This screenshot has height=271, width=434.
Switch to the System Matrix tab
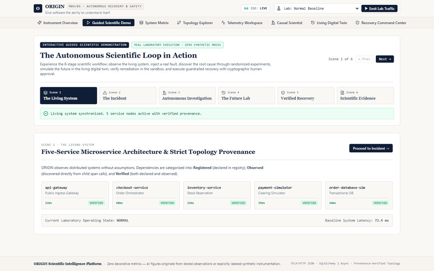pos(154,23)
